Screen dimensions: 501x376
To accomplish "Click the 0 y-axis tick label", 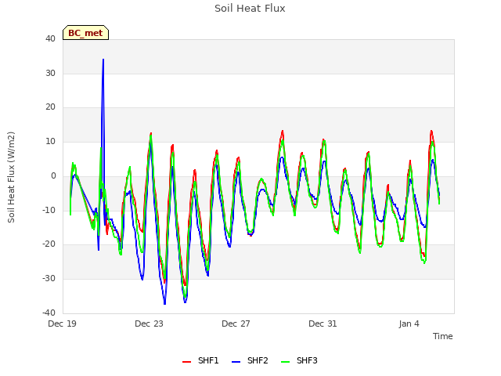I will (53, 175).
